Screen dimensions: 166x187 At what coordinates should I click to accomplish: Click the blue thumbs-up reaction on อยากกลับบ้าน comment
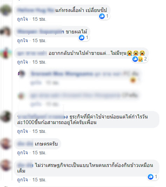pos(135,59)
